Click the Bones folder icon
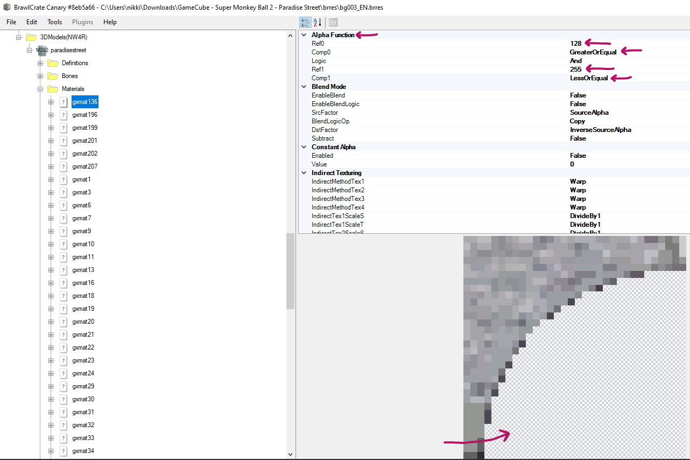This screenshot has width=690, height=460. pyautogui.click(x=53, y=76)
